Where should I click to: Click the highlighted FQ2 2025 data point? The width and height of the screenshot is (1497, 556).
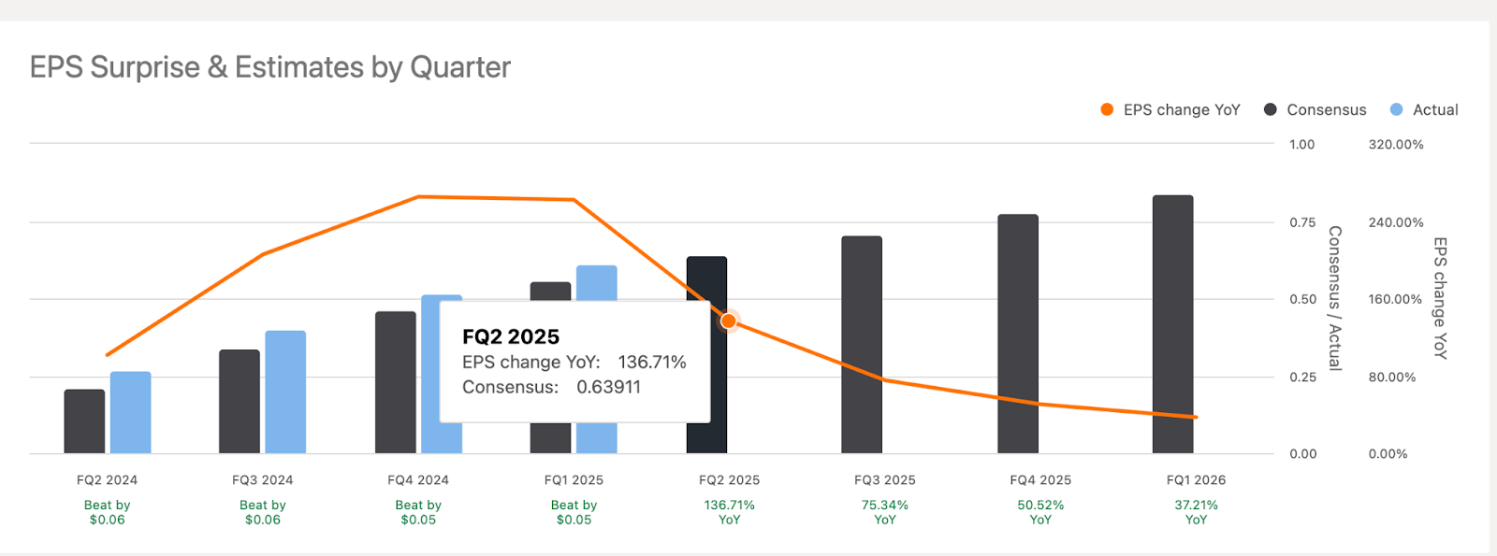click(x=729, y=321)
